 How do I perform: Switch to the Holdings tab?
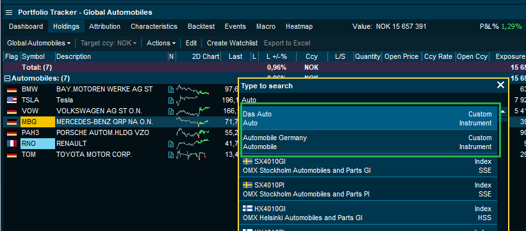[66, 26]
